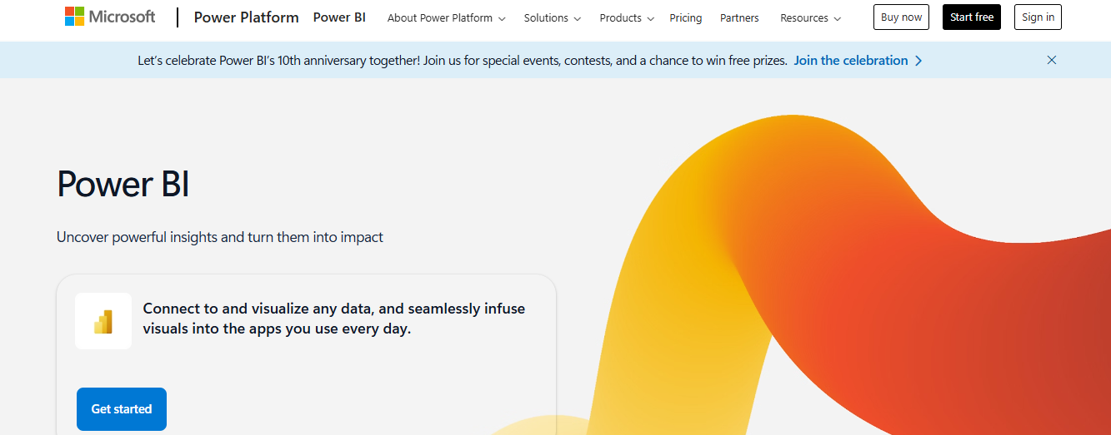The width and height of the screenshot is (1111, 435).
Task: Open the Pricing page
Action: click(x=686, y=17)
